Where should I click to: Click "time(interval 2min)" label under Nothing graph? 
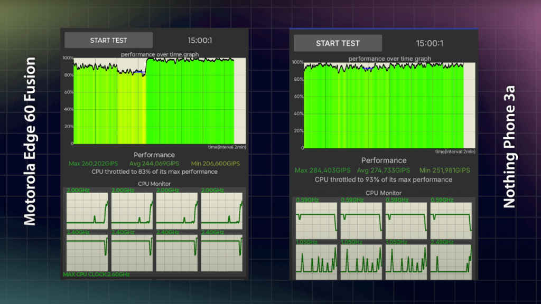click(x=455, y=151)
